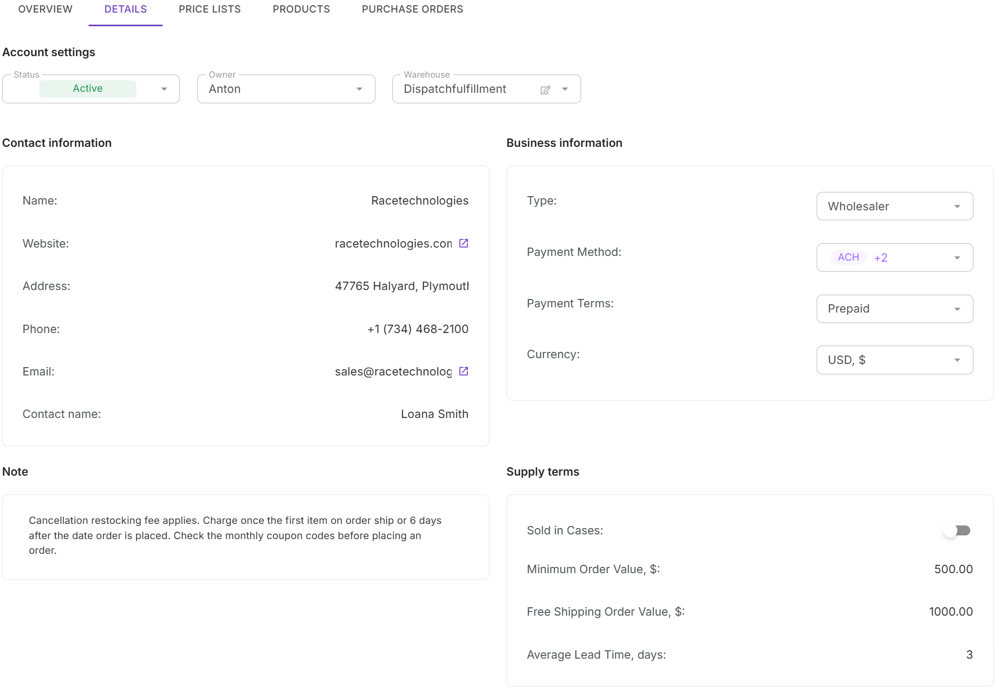Click the racetechnologies.com website link
Viewport: 996px width, 688px height.
point(393,243)
